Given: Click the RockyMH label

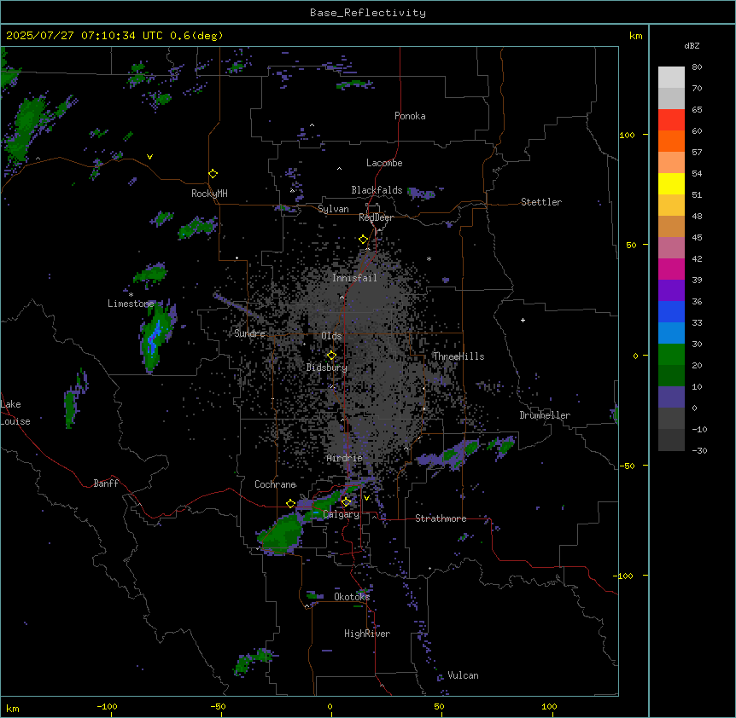Looking at the screenshot, I should [209, 194].
